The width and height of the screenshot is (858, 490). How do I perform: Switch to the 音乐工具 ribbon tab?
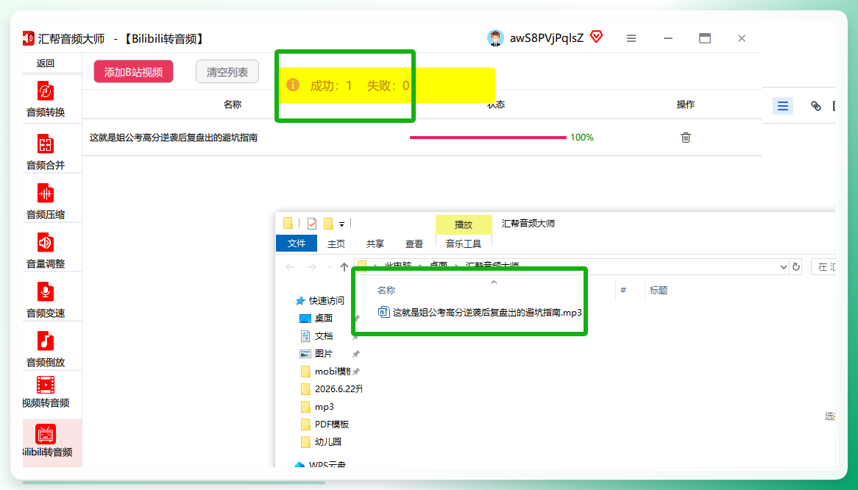point(464,244)
